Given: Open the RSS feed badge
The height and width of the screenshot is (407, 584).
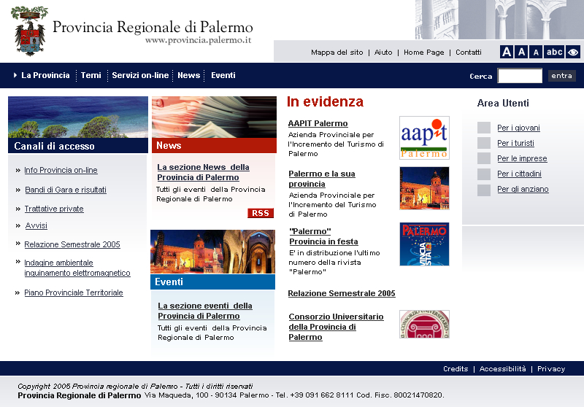Looking at the screenshot, I should [261, 213].
